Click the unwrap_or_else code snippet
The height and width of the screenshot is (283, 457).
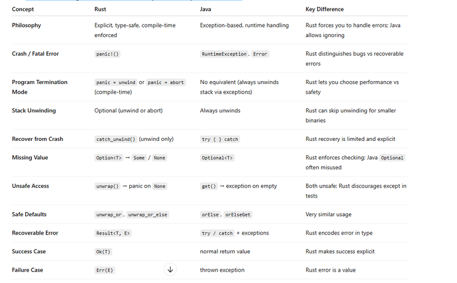point(148,215)
